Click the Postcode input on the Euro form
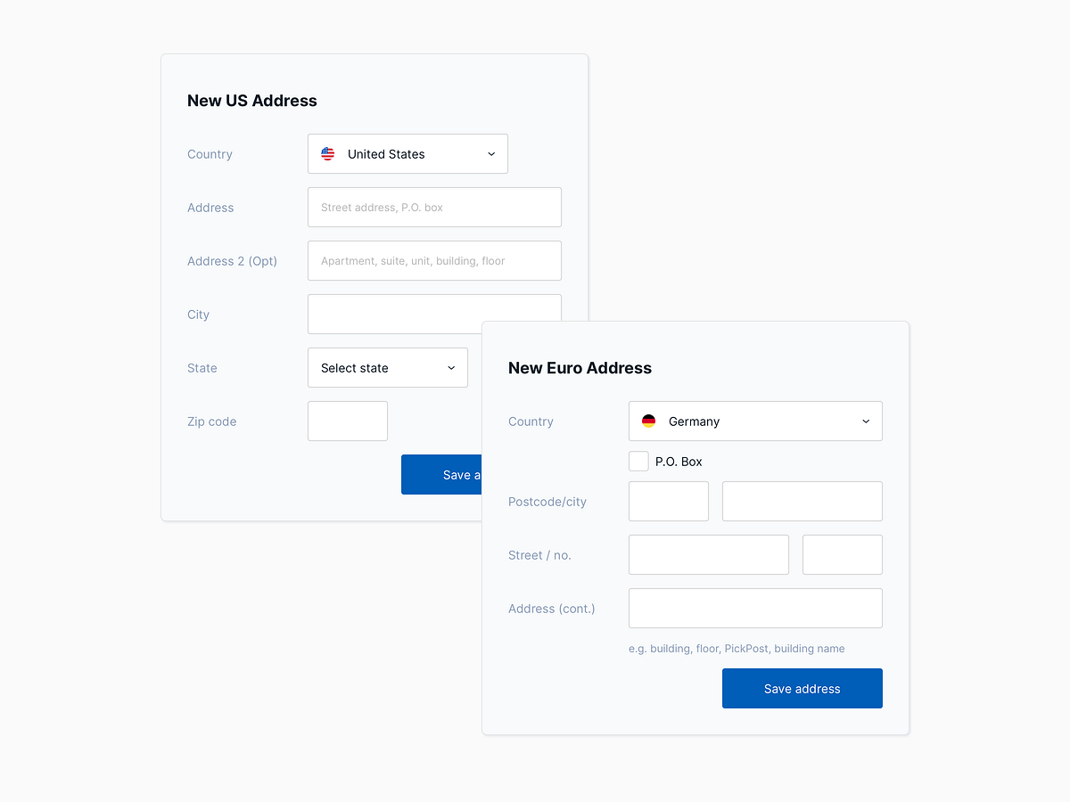The image size is (1070, 802). click(x=668, y=501)
